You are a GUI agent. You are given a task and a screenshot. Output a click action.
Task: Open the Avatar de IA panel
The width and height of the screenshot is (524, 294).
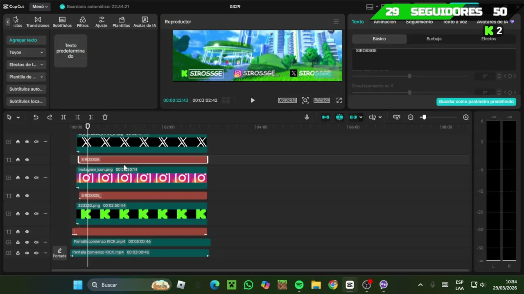coord(145,22)
